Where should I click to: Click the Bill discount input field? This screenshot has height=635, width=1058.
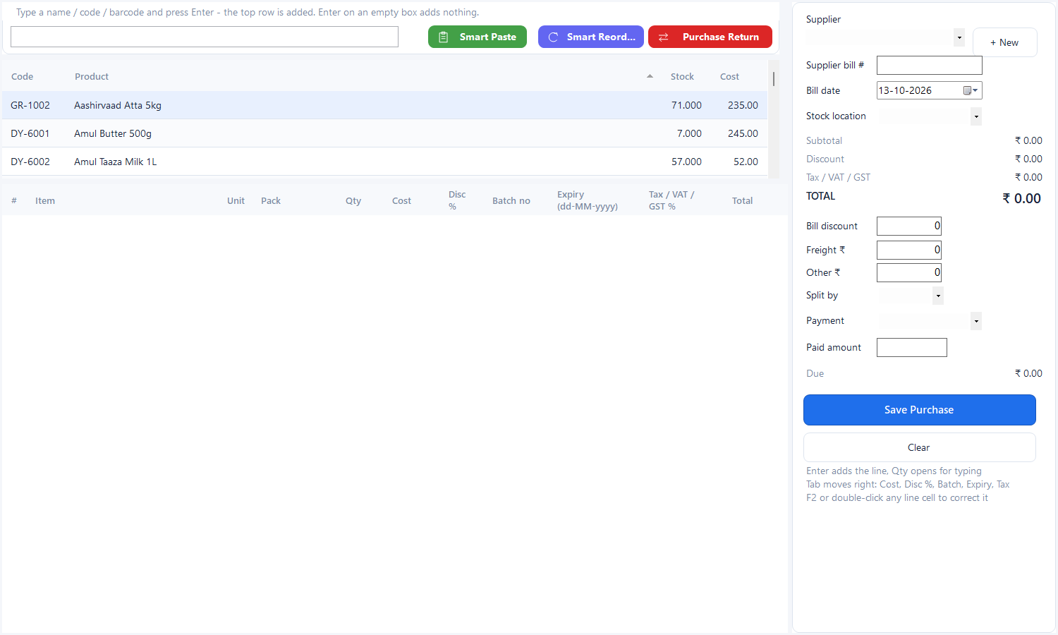click(909, 226)
